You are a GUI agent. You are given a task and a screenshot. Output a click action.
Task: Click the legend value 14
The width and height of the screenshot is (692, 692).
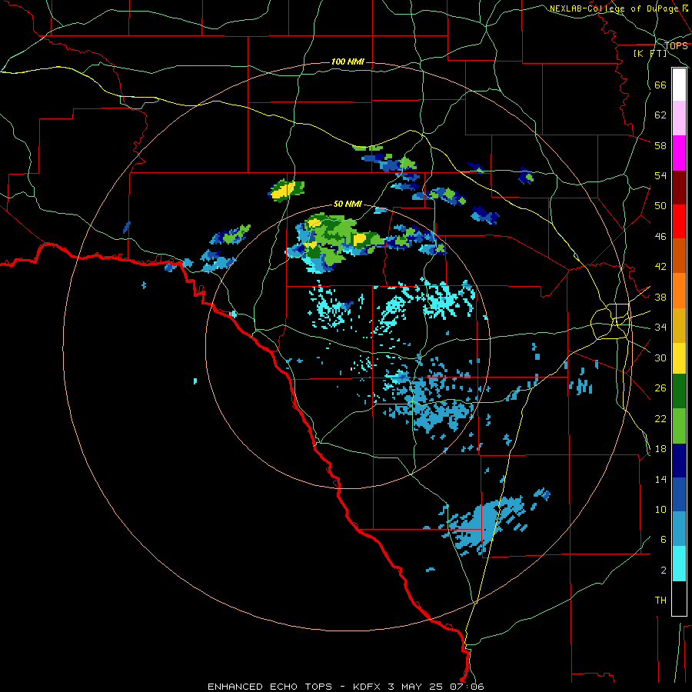point(660,479)
